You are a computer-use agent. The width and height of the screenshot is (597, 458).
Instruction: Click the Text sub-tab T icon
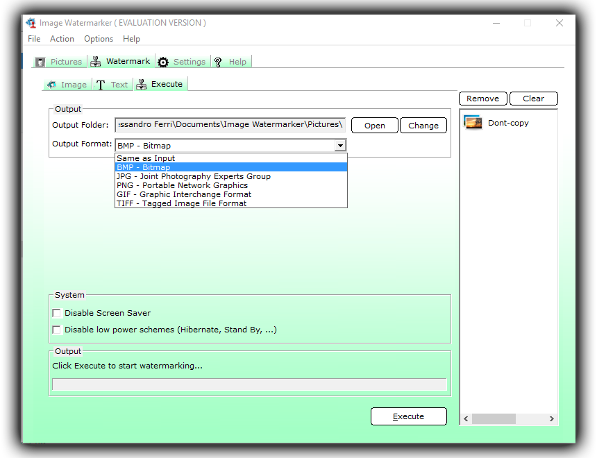pyautogui.click(x=101, y=85)
